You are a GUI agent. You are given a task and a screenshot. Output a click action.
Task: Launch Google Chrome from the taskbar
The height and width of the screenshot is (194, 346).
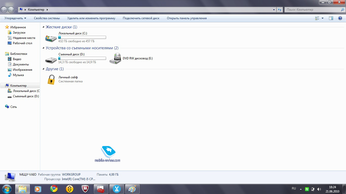click(x=54, y=189)
